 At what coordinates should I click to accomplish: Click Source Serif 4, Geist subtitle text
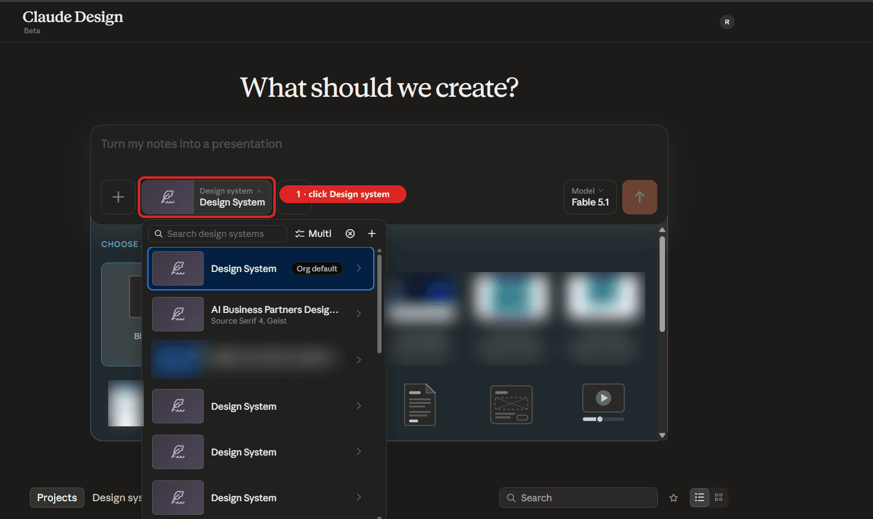[x=248, y=321]
